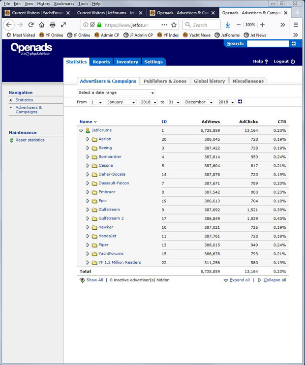The image size is (305, 365).
Task: Log out using the Logout power link
Action: [x=284, y=61]
